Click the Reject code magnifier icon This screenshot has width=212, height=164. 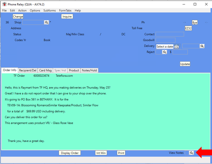164,52
